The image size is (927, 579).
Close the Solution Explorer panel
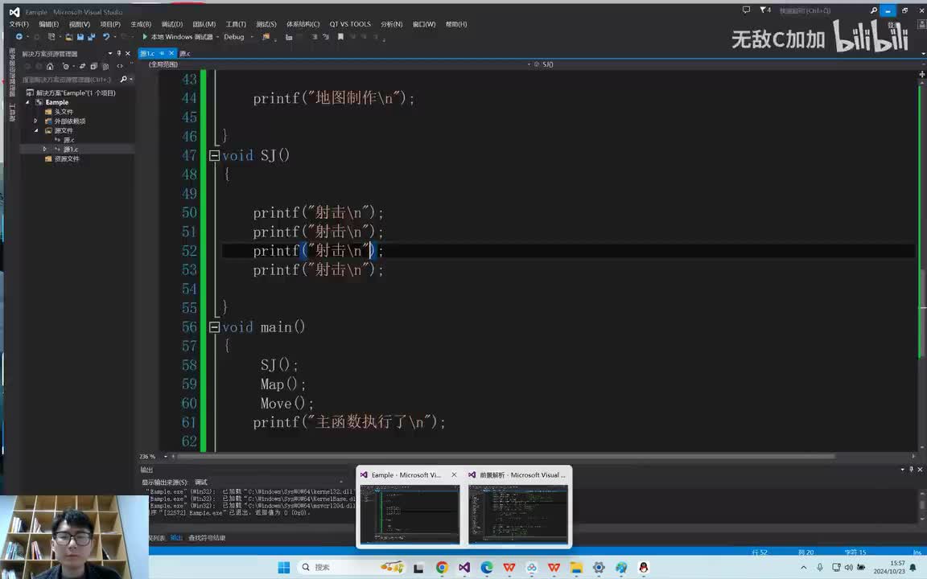pos(128,53)
